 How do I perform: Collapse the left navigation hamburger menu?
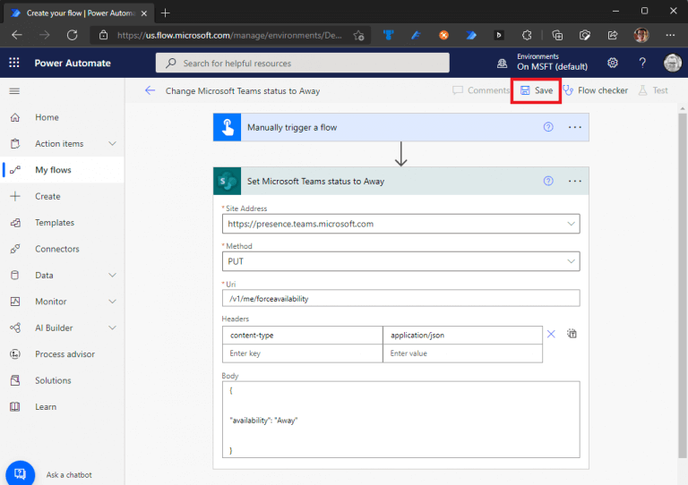click(14, 91)
